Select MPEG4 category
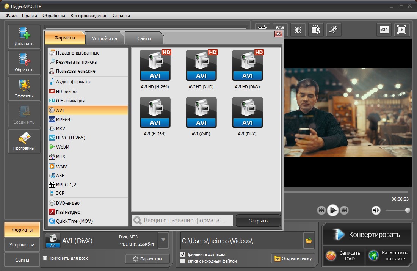Viewport: 417px width, 271px height. (x=88, y=120)
